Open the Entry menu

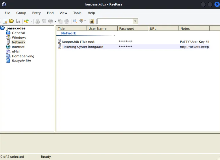[x=36, y=13]
